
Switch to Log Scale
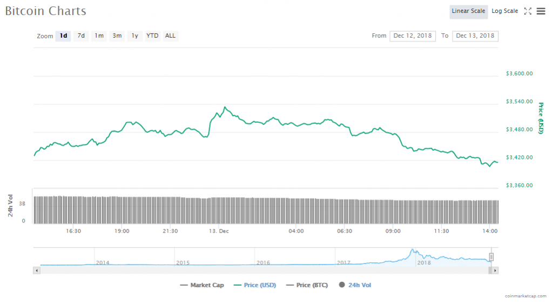click(x=504, y=11)
